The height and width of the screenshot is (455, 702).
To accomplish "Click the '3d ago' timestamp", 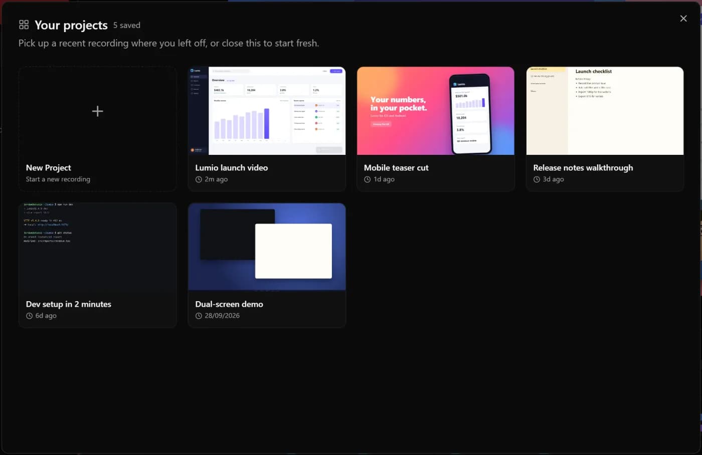I will coord(554,179).
